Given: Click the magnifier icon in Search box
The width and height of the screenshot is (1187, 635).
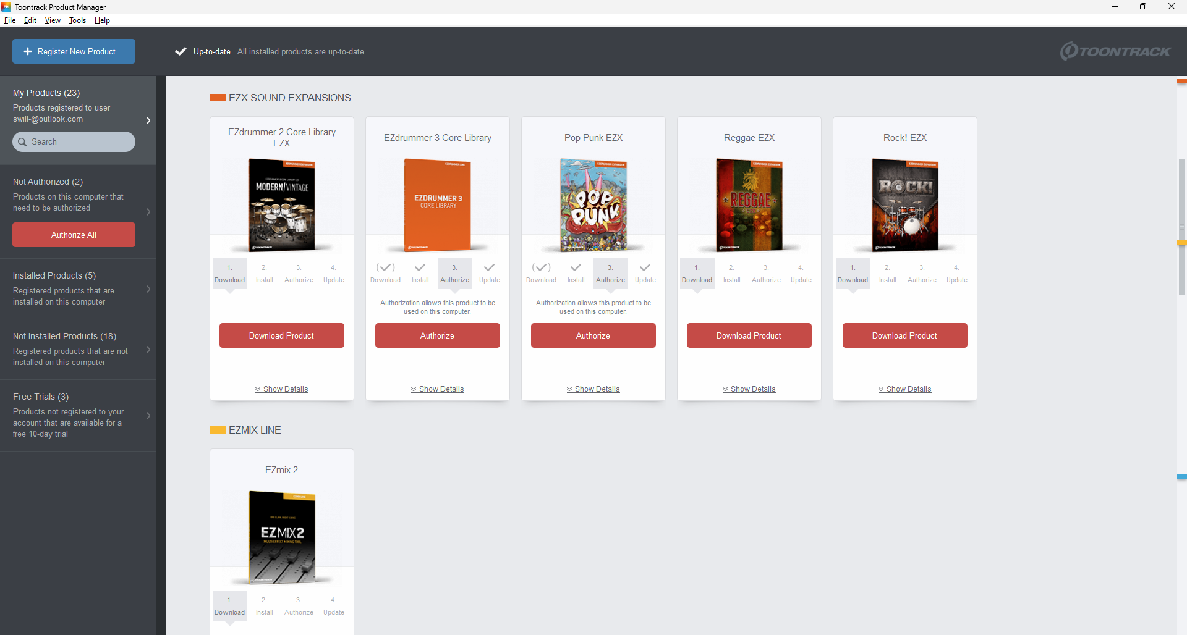Looking at the screenshot, I should point(22,142).
